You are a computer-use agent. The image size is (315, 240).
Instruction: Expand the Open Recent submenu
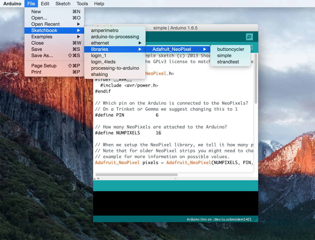click(54, 24)
